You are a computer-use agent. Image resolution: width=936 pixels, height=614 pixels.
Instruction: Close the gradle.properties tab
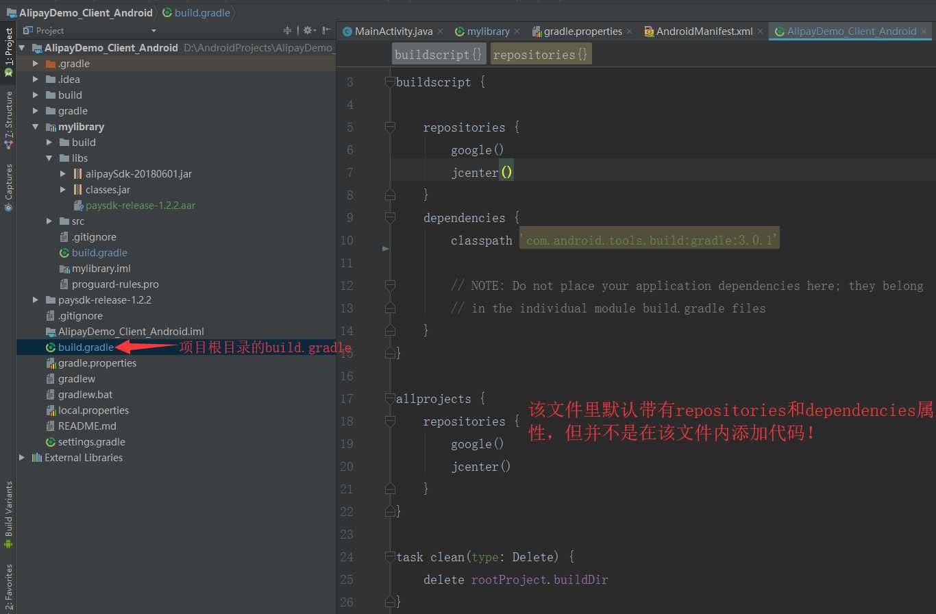pyautogui.click(x=629, y=32)
